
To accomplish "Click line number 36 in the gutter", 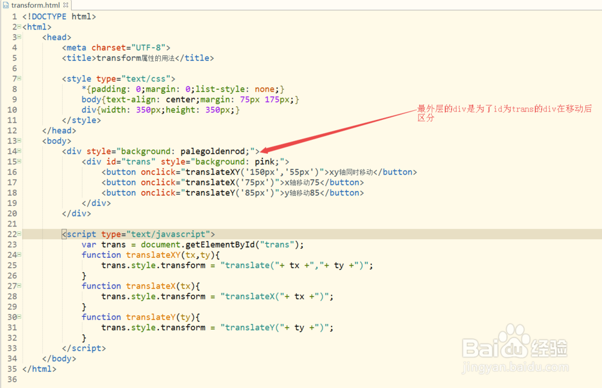I will pyautogui.click(x=12, y=380).
